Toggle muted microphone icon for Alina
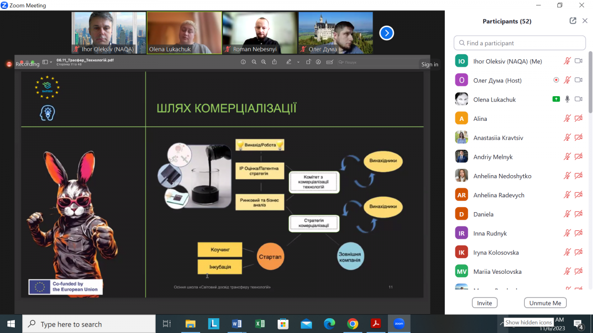The width and height of the screenshot is (593, 333). coord(567,118)
